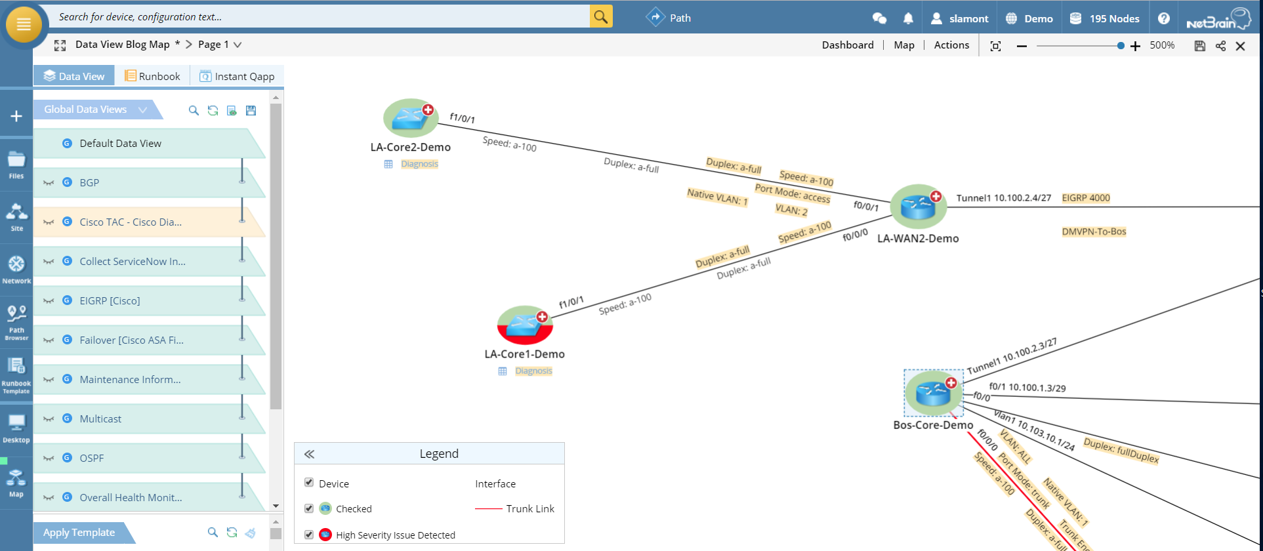
Task: Open the chat messages icon
Action: click(x=879, y=18)
